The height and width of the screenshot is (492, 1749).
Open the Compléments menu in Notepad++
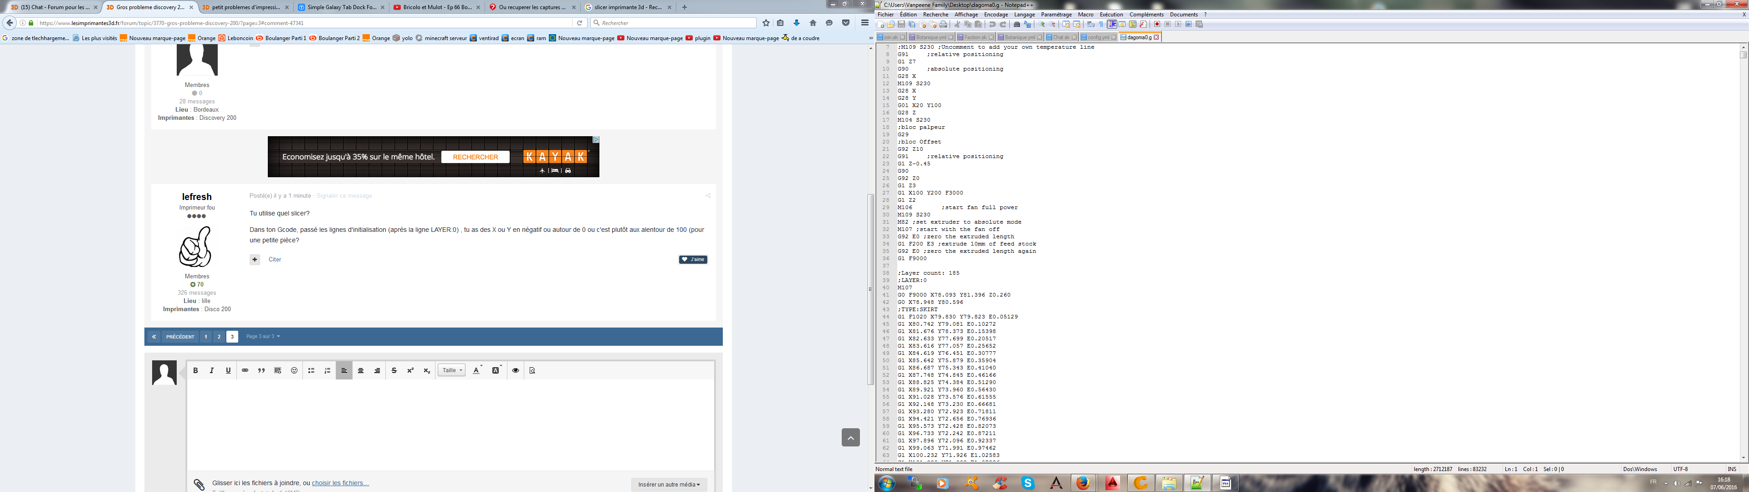(1146, 14)
